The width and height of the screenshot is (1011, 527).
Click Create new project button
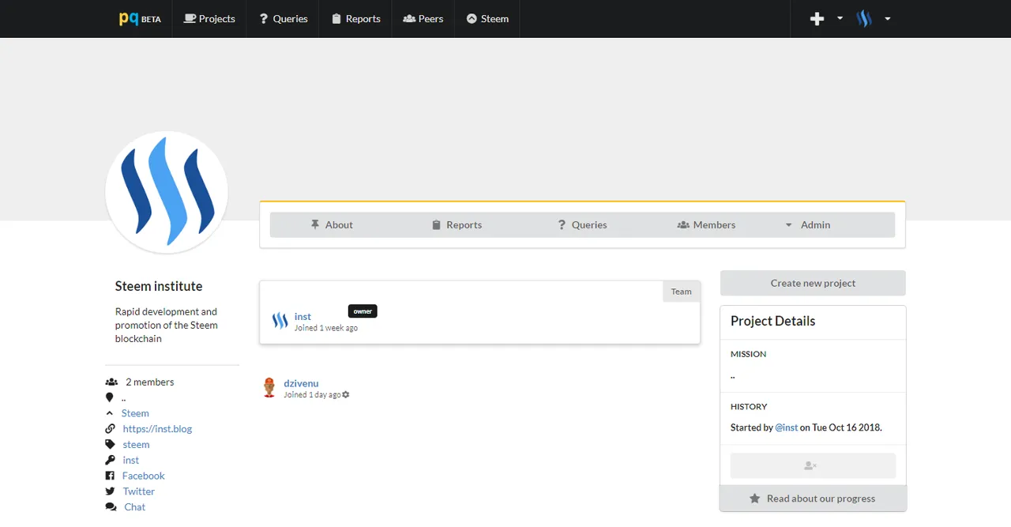point(813,283)
